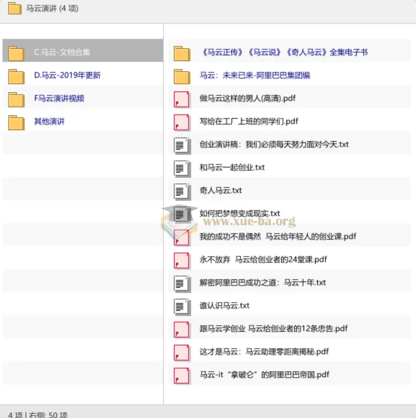Select the C.马云-文档合集 folder name
Image resolution: width=416 pixels, height=418 pixels.
click(x=62, y=52)
